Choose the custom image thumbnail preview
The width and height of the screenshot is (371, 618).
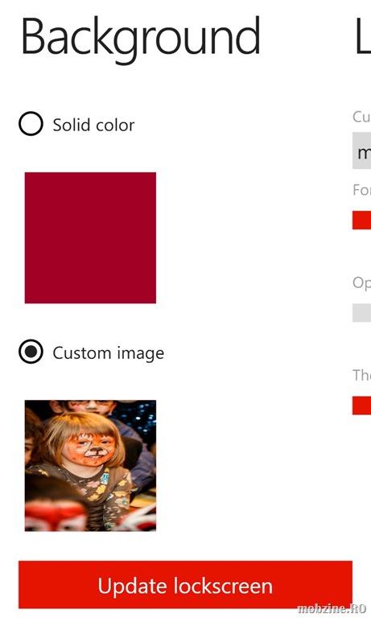point(90,466)
